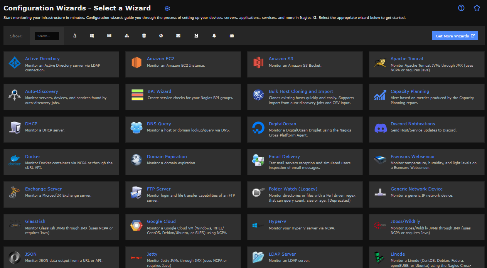Open the GlassFish wizard link
Image resolution: width=487 pixels, height=268 pixels.
(x=35, y=221)
